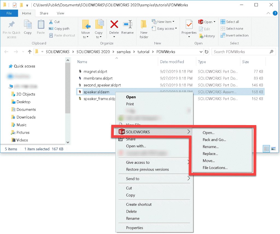Click the Paste clipboard icon

pyautogui.click(x=41, y=24)
